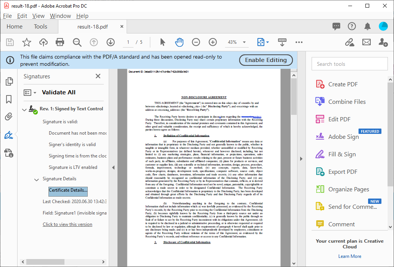
Task: Open the scrolling mode keyboard icon
Action: [282, 42]
